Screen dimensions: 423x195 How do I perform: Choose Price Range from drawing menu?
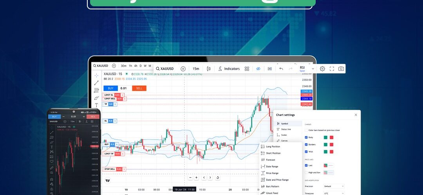pos(270,173)
